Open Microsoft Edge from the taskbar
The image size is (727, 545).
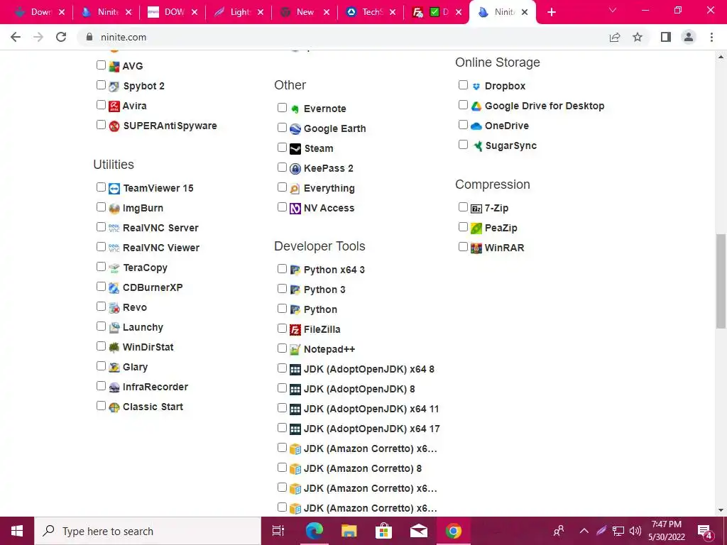point(315,531)
